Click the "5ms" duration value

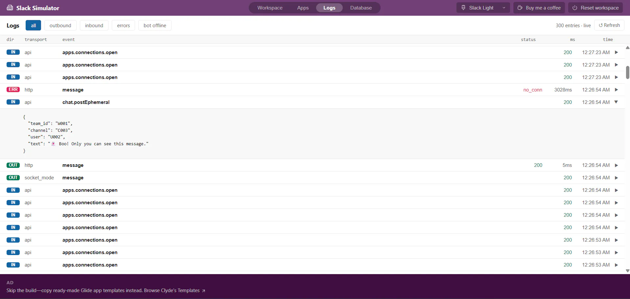coord(567,165)
